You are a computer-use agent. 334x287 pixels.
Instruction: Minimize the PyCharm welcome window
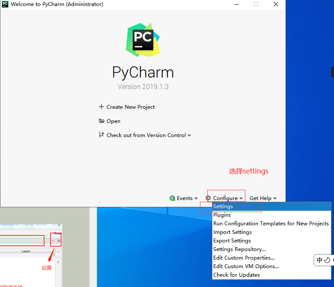coord(237,4)
